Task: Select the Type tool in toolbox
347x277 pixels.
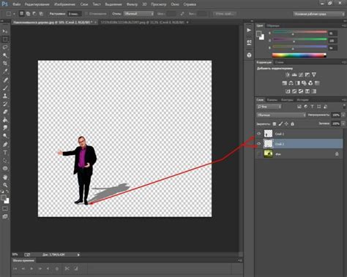Action: [x=5, y=153]
